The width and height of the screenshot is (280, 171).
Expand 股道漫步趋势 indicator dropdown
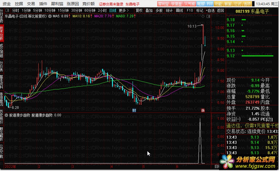coord(6,115)
